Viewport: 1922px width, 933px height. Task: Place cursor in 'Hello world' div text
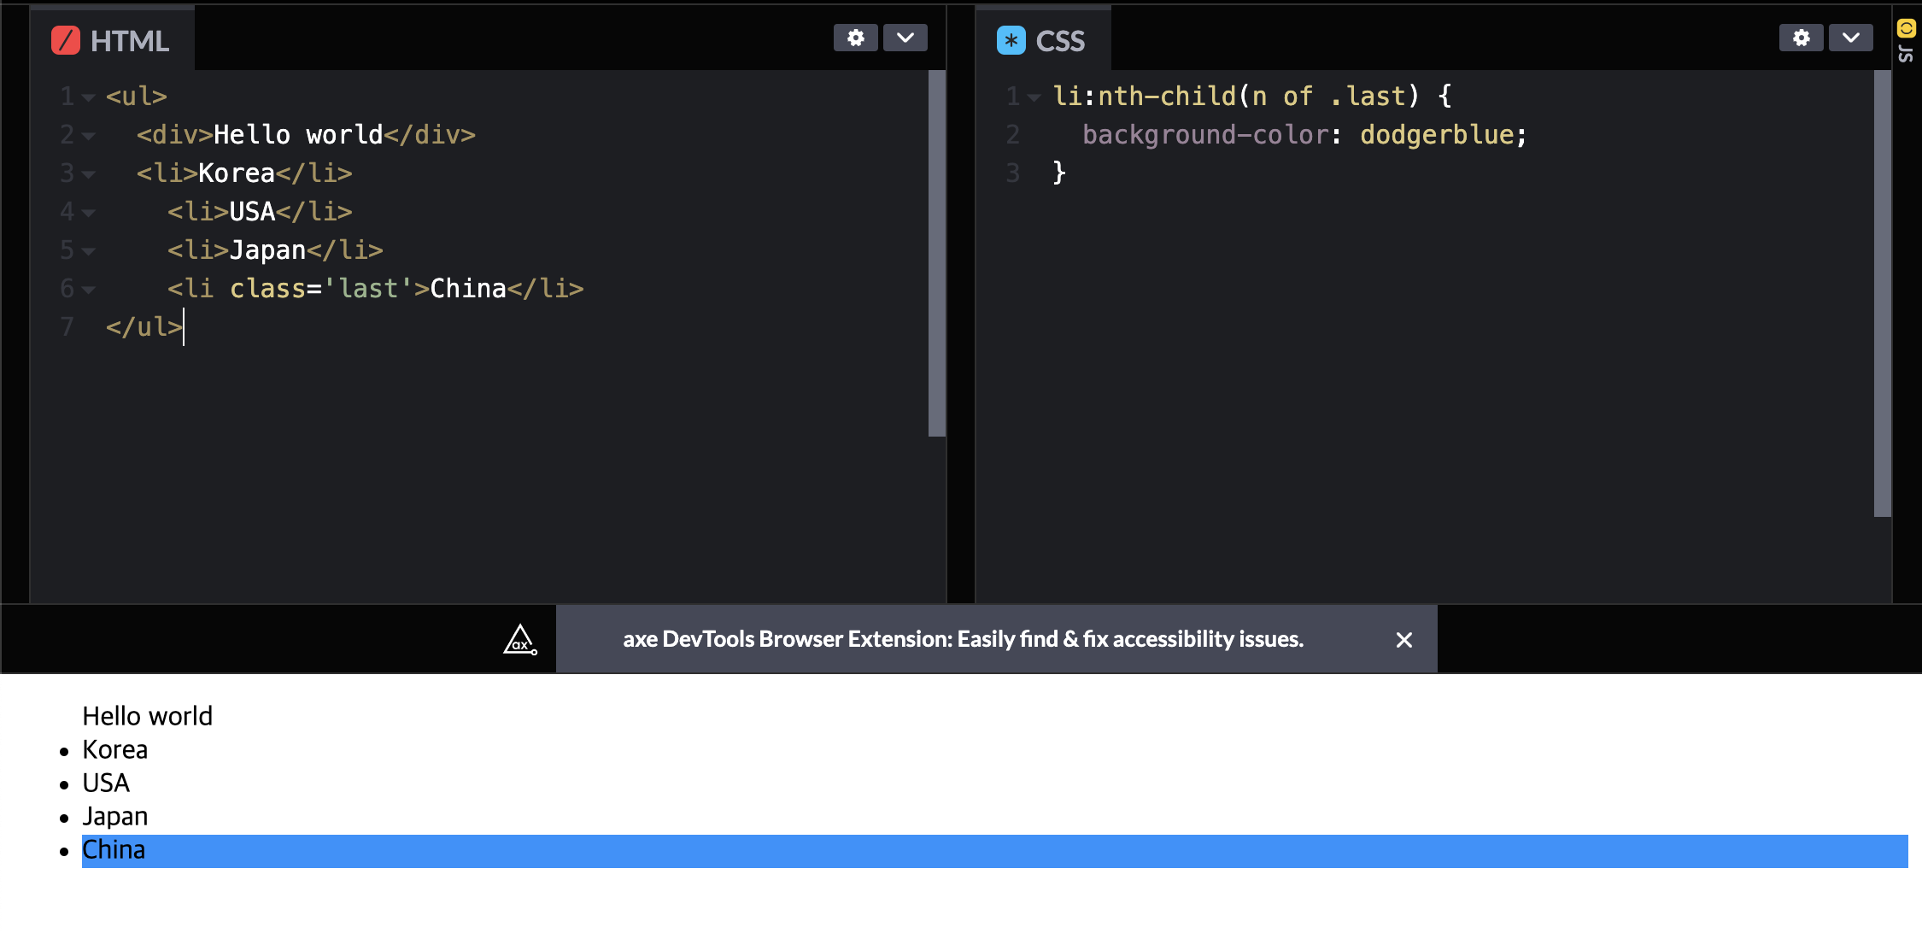[x=297, y=135]
